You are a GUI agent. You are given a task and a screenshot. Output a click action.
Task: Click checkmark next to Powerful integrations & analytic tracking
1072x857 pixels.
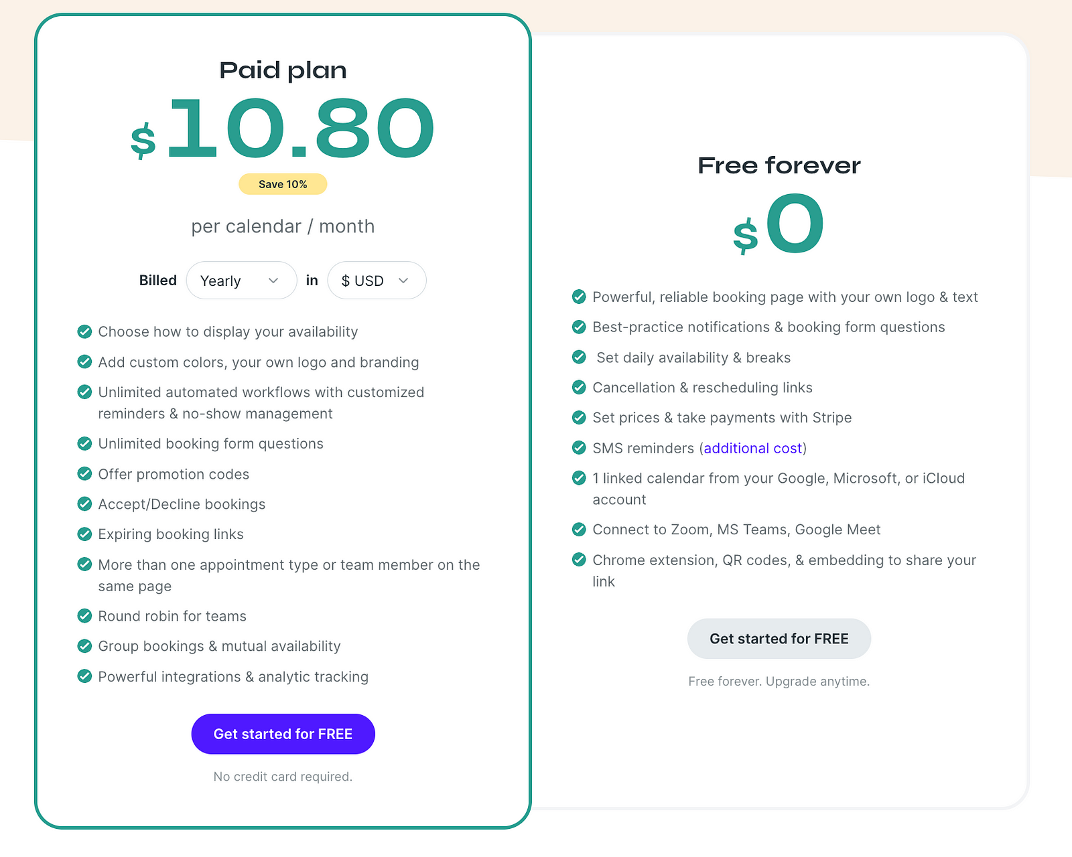point(84,676)
